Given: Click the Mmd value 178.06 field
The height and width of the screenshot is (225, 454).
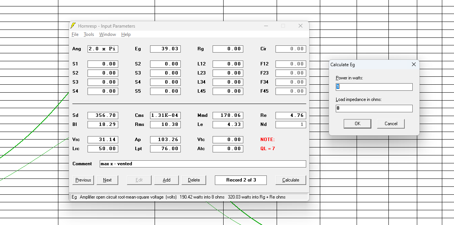Looking at the screenshot, I should point(228,115).
